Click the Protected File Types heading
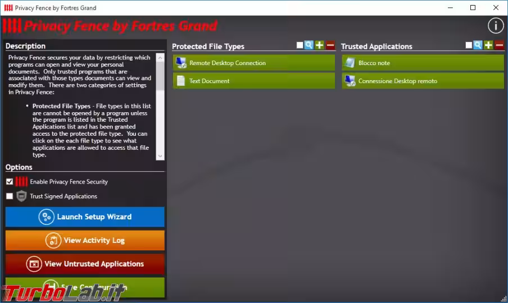The width and height of the screenshot is (508, 303). (x=208, y=46)
